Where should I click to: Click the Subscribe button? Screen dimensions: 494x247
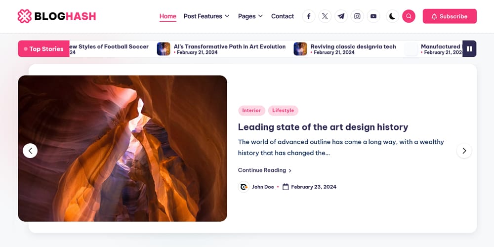pyautogui.click(x=450, y=16)
